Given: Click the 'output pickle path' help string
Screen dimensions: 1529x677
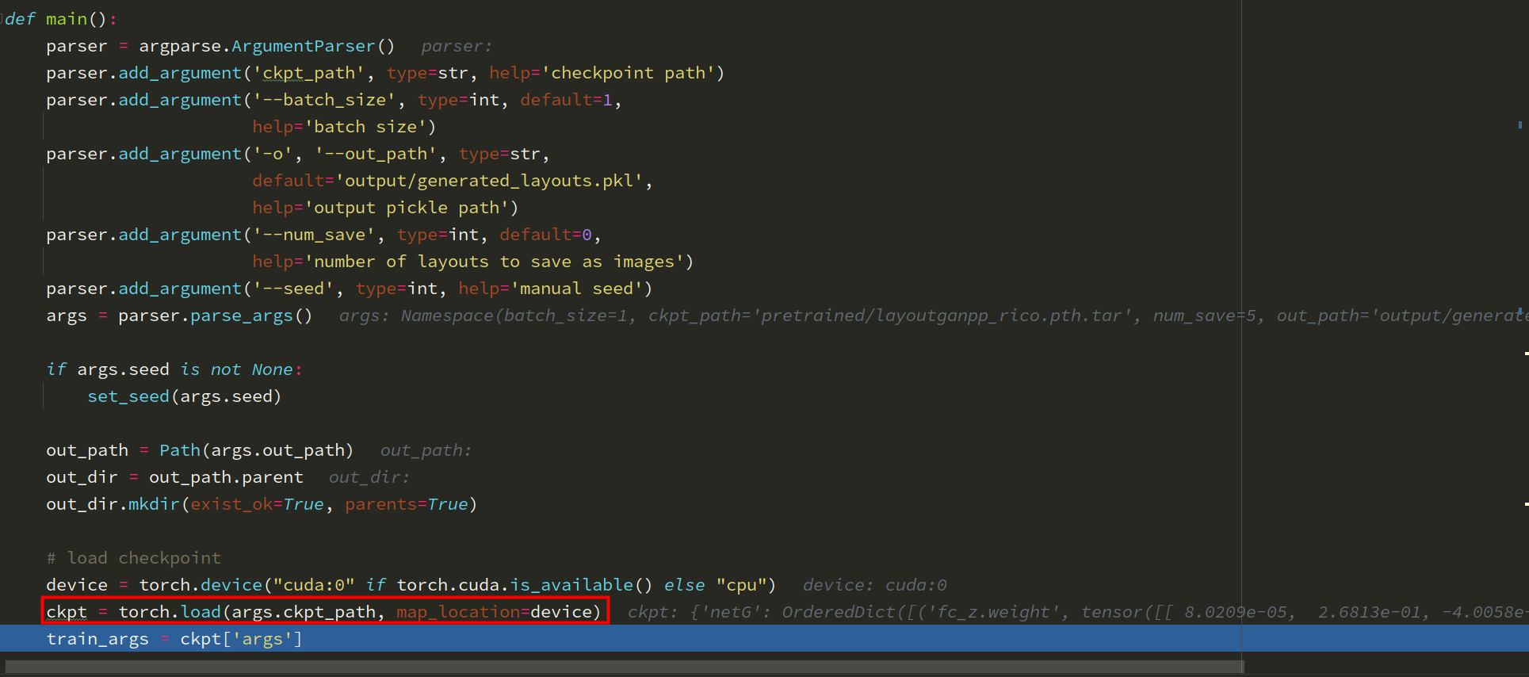Looking at the screenshot, I should [406, 208].
